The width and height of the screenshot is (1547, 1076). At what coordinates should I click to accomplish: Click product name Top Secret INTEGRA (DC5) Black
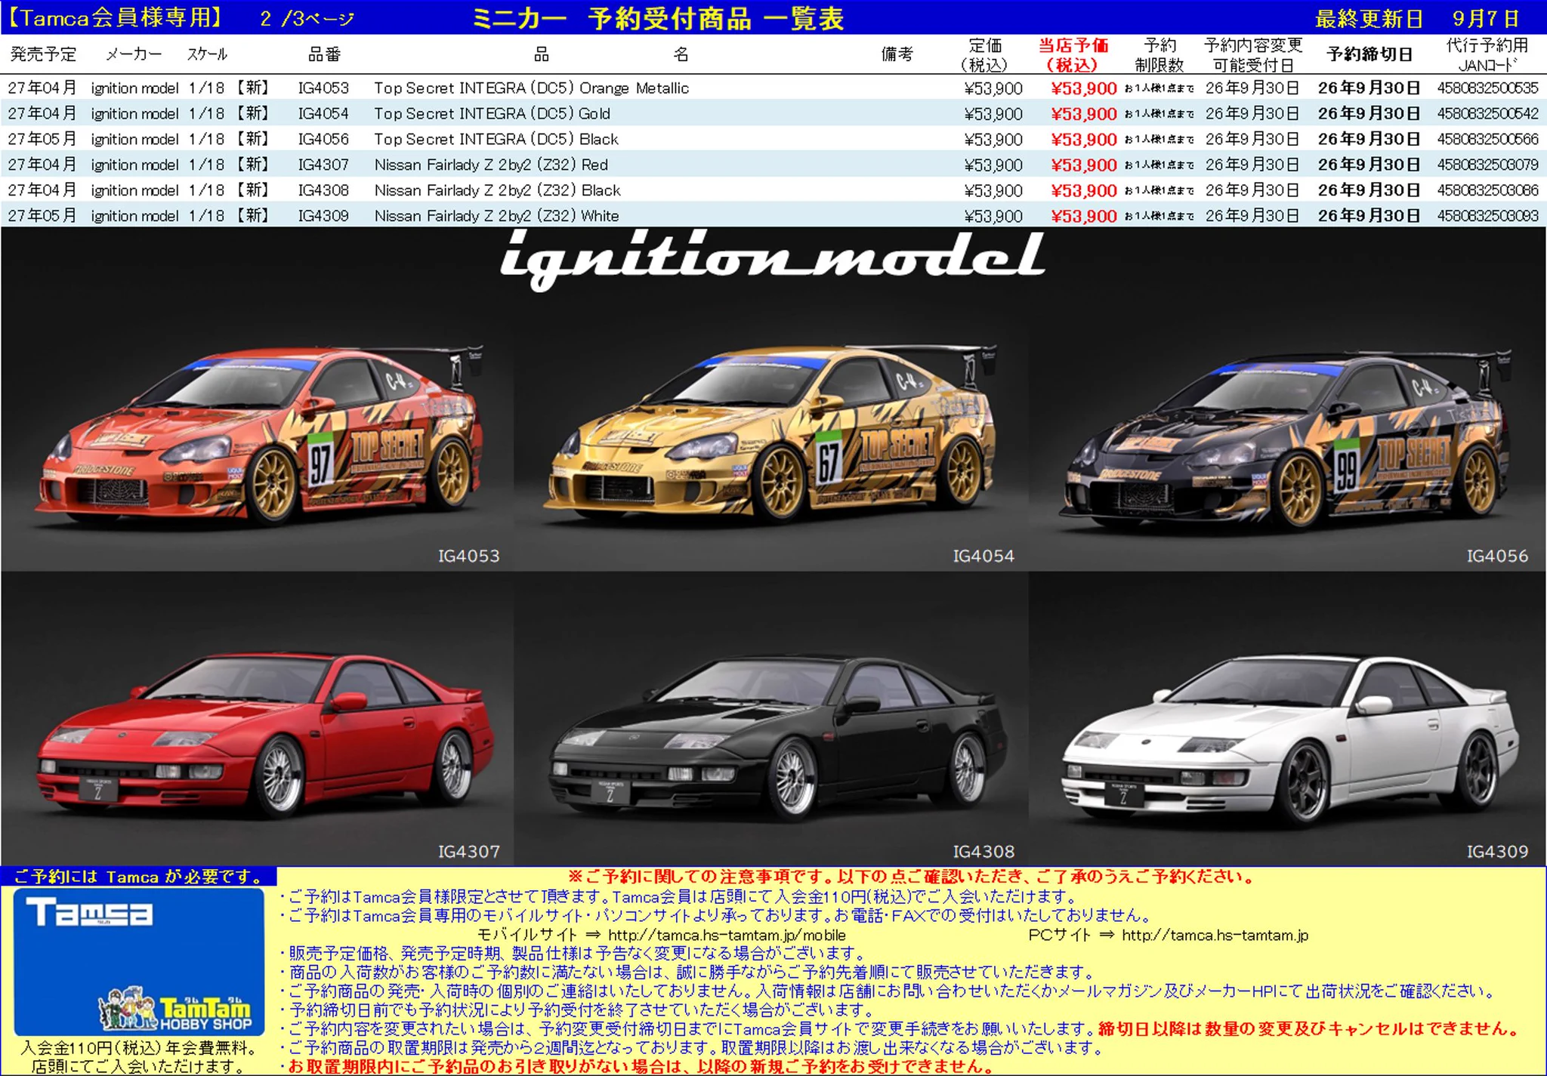tap(496, 139)
